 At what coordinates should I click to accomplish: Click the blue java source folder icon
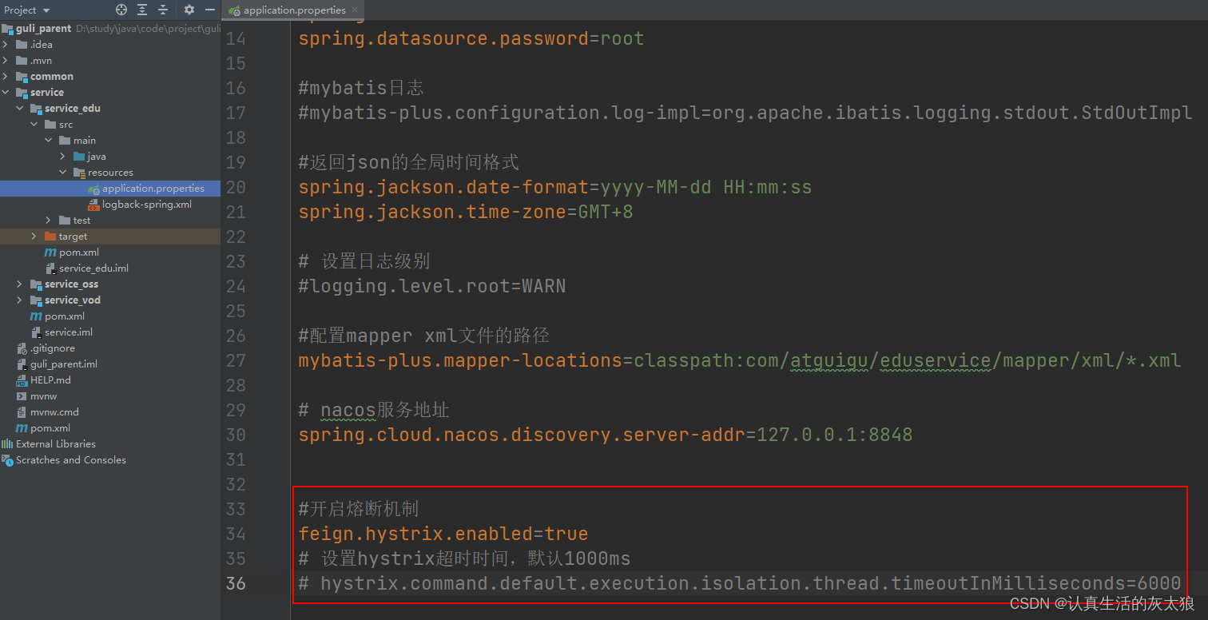79,157
